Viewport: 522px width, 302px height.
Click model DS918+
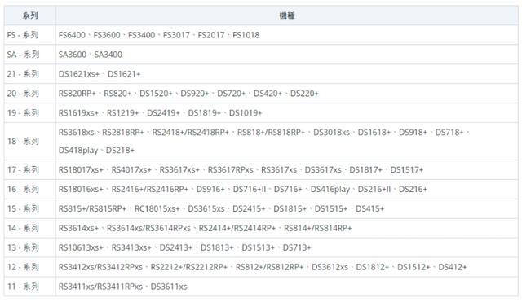[413, 132]
